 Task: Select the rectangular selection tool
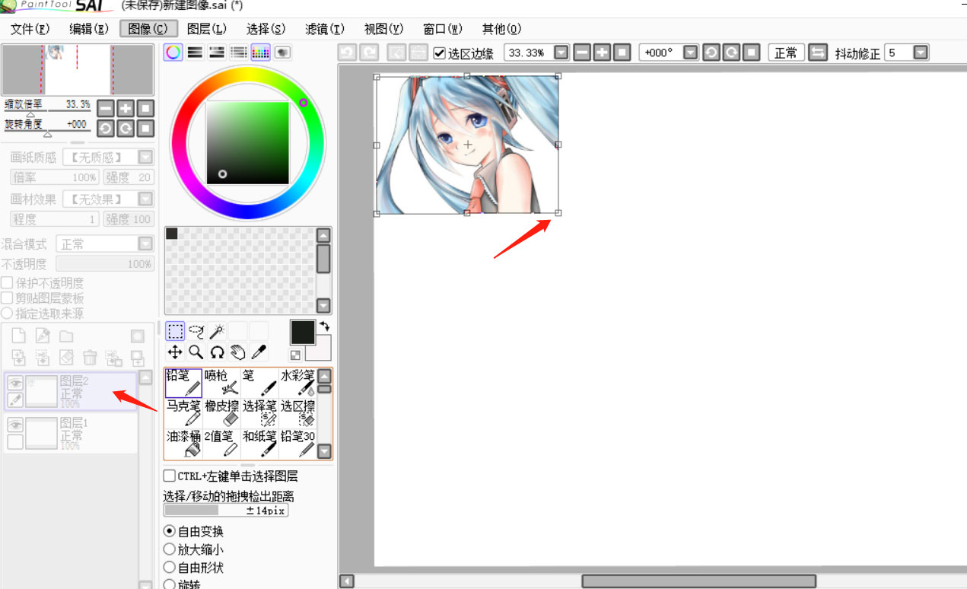tap(175, 331)
